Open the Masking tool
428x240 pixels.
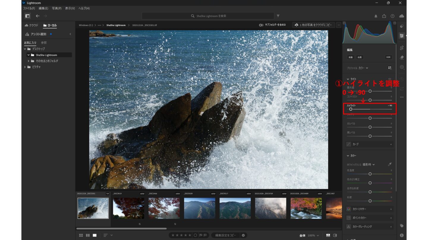[x=402, y=67]
